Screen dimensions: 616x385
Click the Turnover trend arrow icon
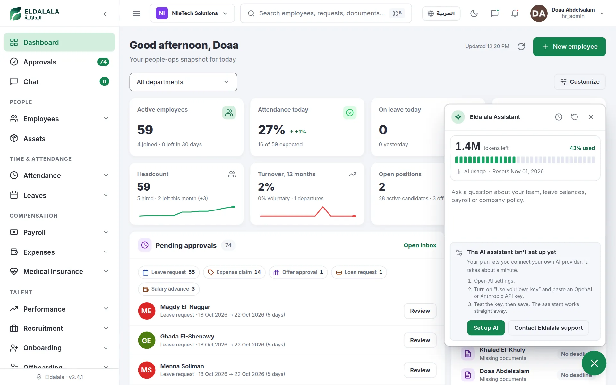click(353, 174)
